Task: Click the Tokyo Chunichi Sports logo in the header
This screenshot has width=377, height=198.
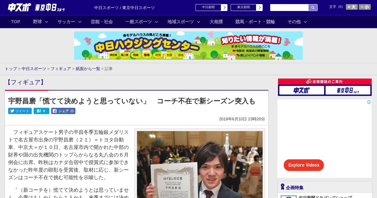Action: 50,8
